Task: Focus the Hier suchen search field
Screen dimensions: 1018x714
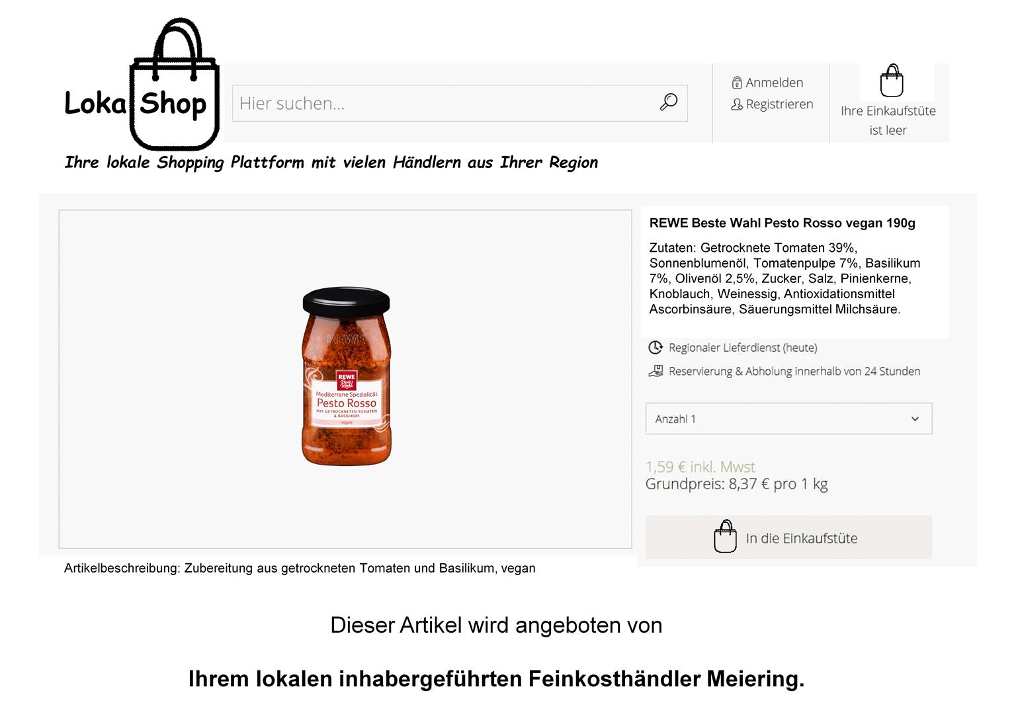Action: pyautogui.click(x=460, y=103)
